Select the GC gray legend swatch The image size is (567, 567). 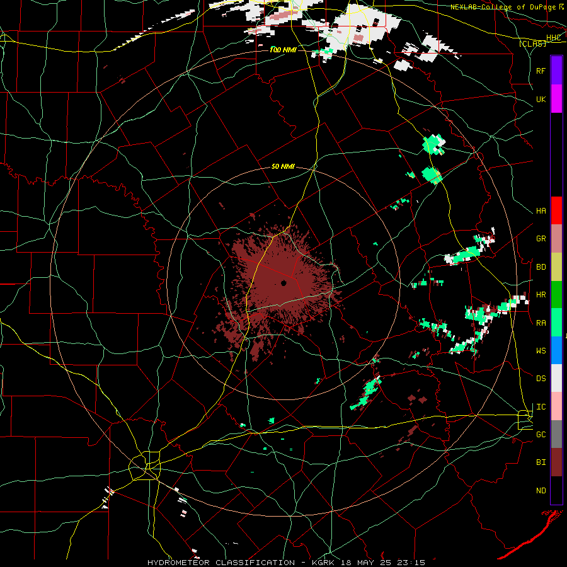pos(556,434)
